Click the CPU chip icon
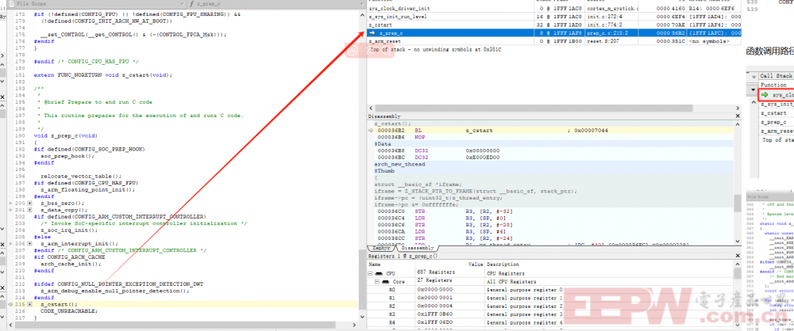Viewport: 794px width, 331px height. [379, 273]
